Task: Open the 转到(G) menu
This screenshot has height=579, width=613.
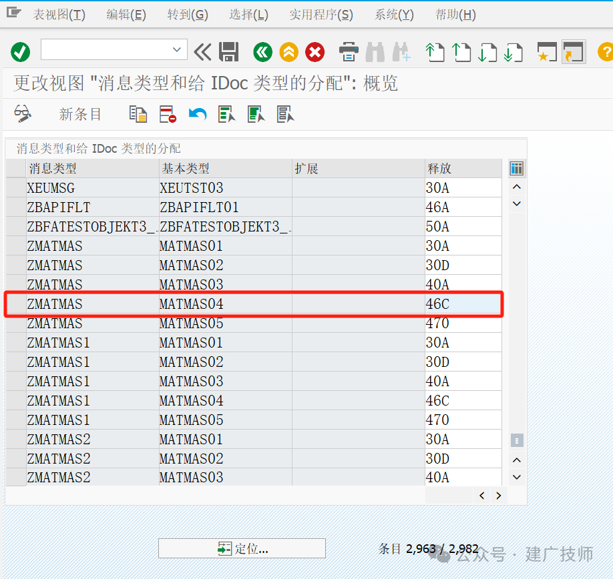Action: (188, 15)
